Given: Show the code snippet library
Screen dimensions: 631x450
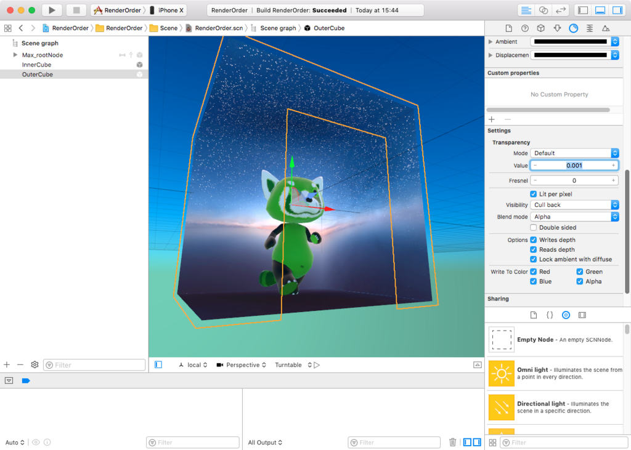Looking at the screenshot, I should [550, 315].
